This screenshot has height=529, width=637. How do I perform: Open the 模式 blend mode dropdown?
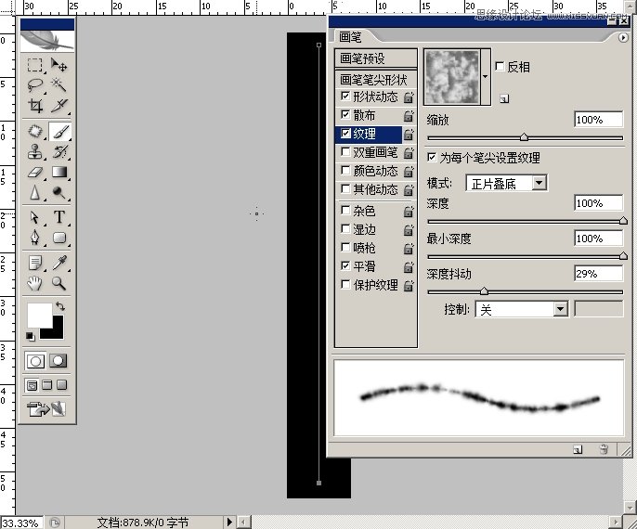(506, 183)
